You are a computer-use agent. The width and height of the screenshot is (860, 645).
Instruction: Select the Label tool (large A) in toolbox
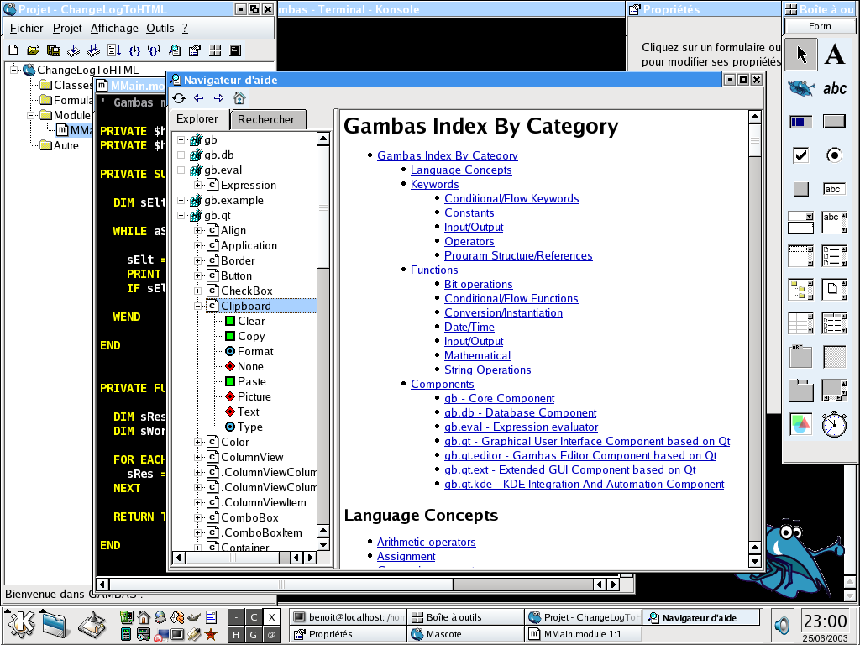click(834, 55)
